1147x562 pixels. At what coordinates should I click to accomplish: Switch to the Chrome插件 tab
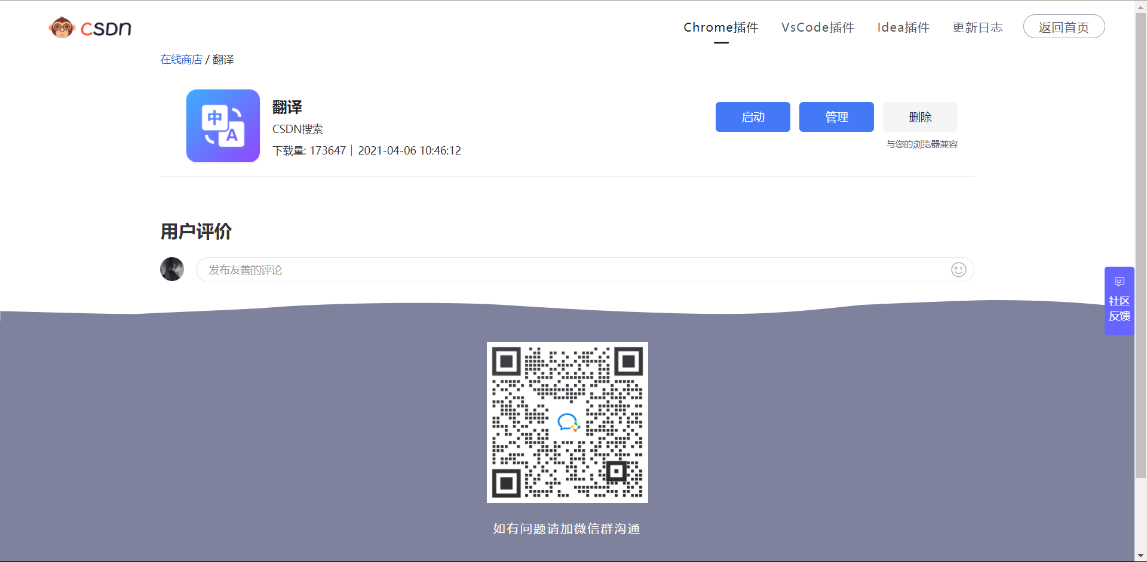720,27
